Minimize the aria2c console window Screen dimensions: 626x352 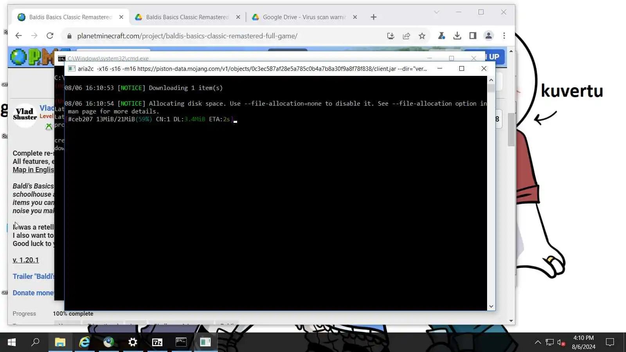tap(440, 68)
